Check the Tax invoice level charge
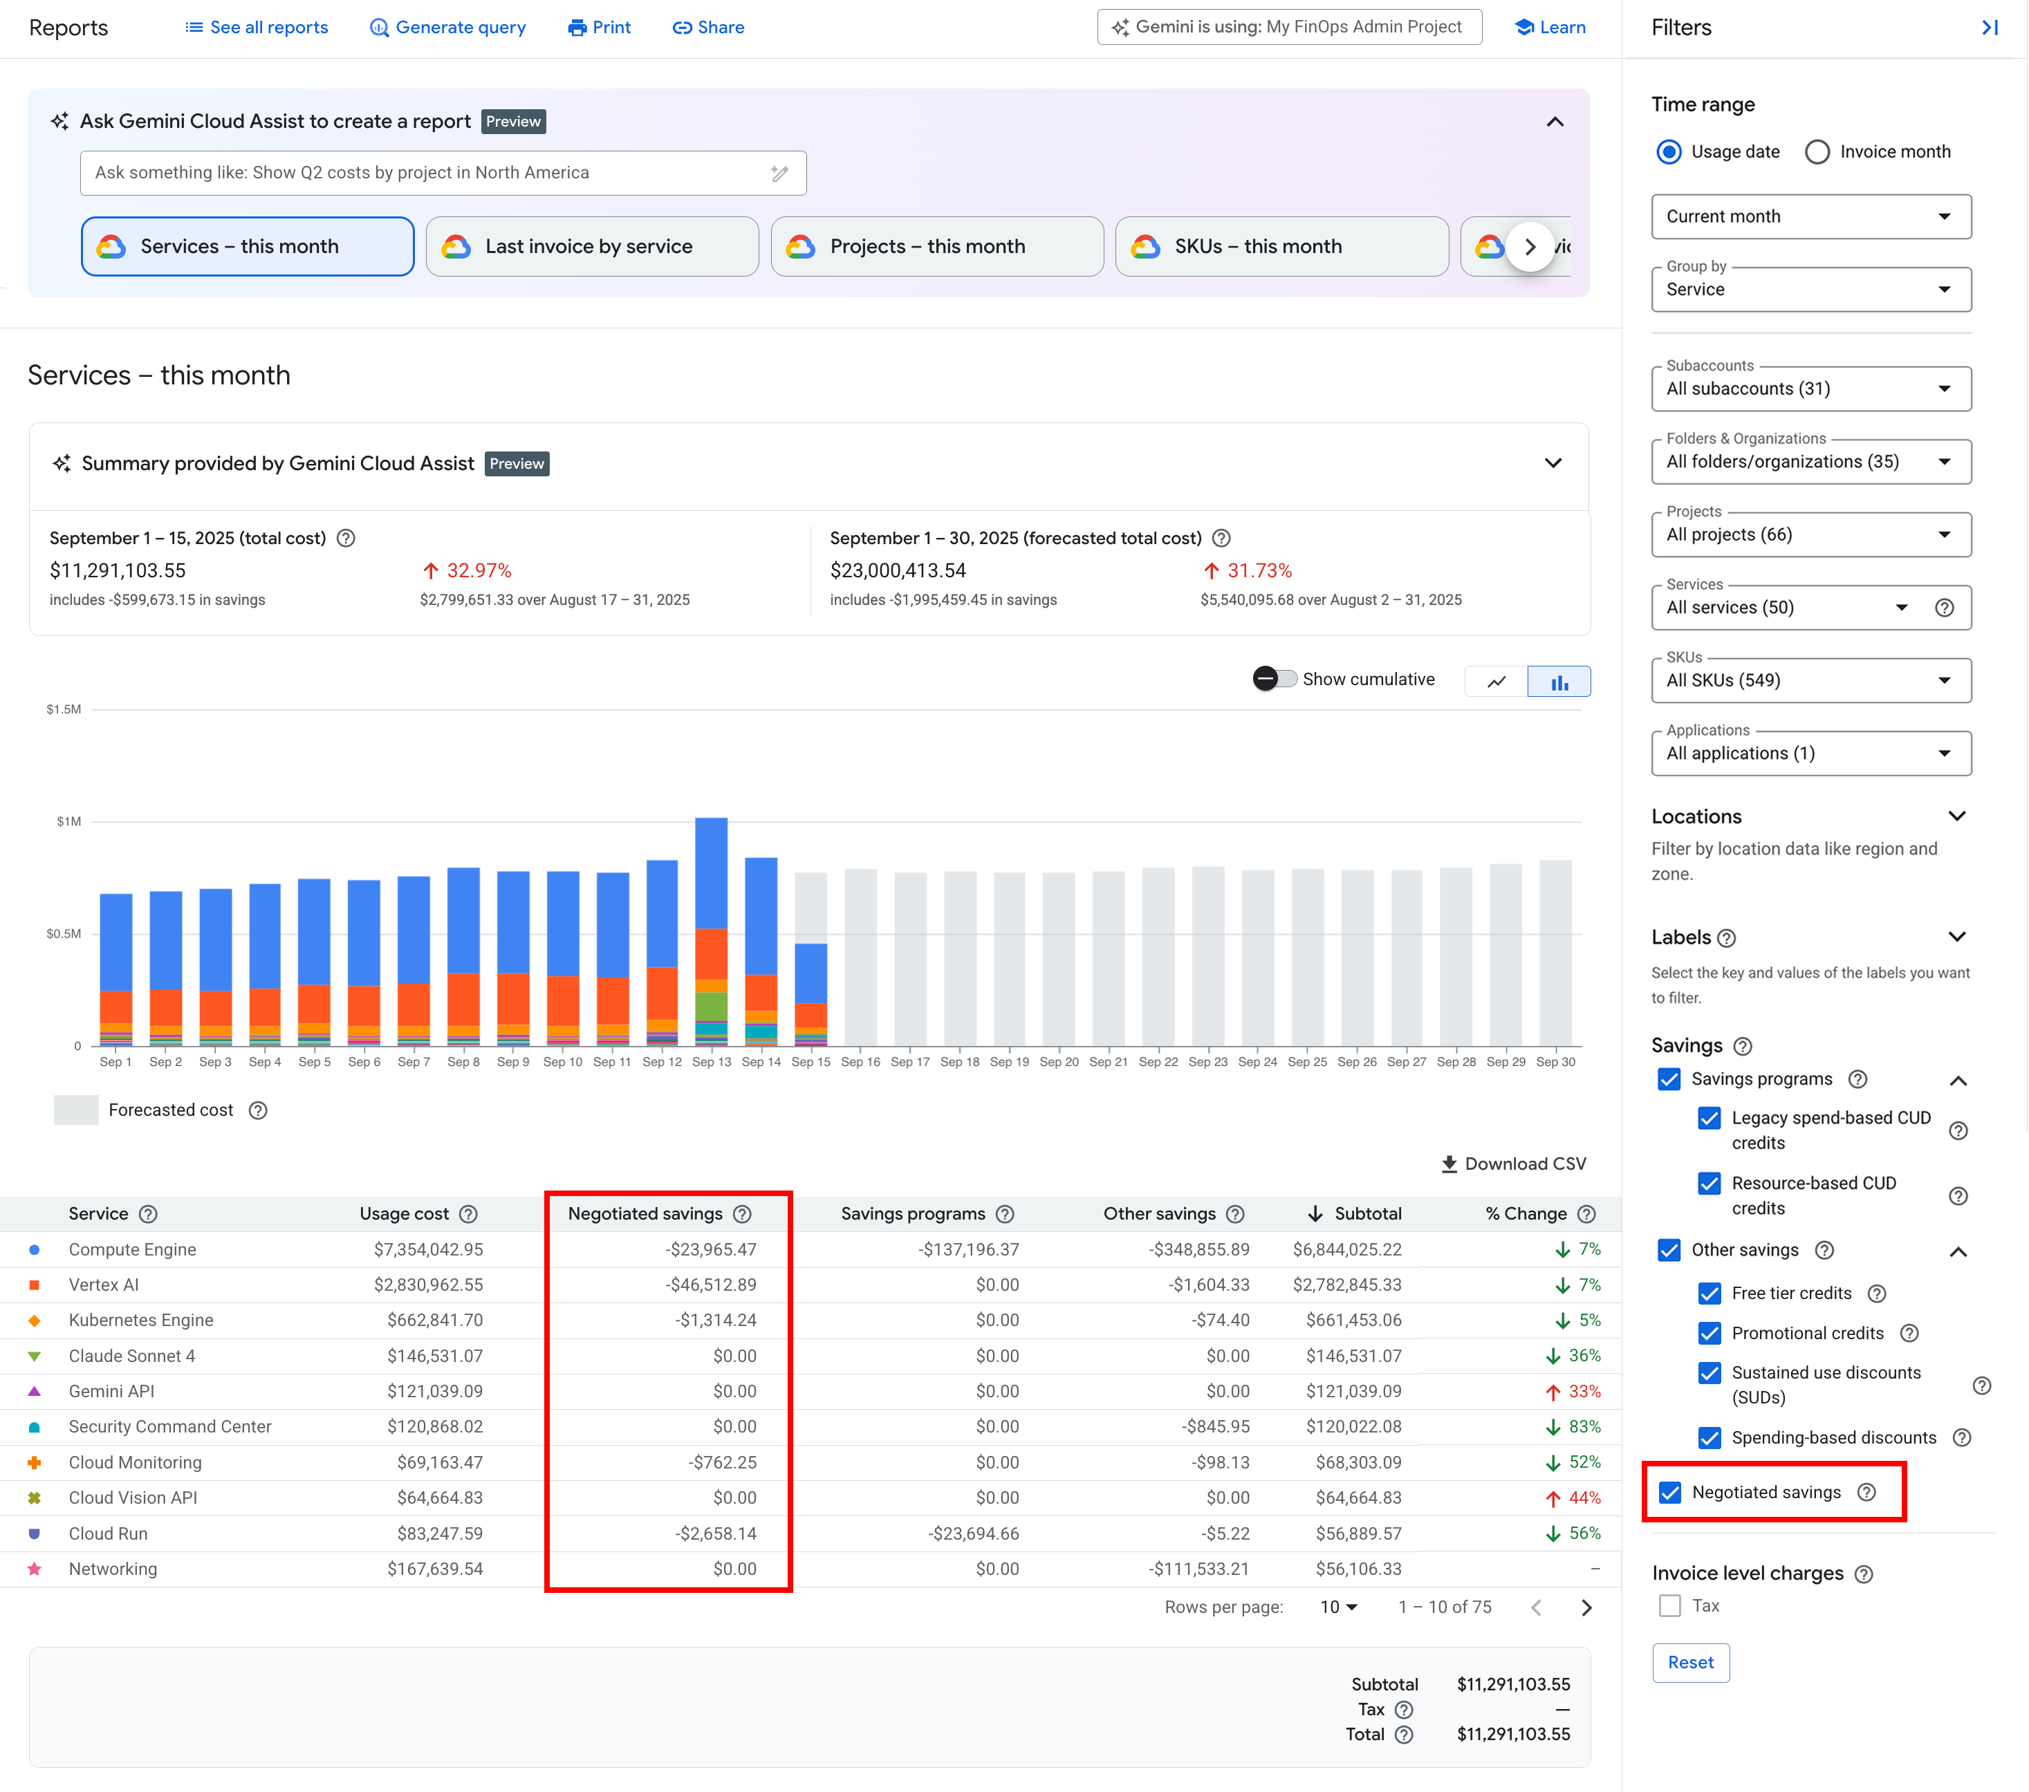The height and width of the screenshot is (1792, 2029). pyautogui.click(x=1669, y=1605)
